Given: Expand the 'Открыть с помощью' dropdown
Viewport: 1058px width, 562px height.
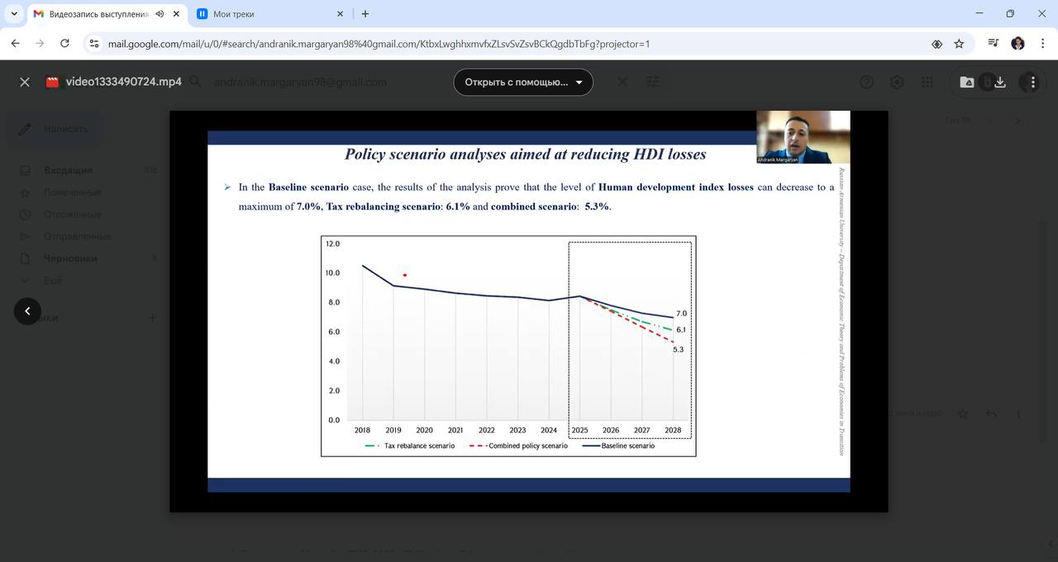Looking at the screenshot, I should (x=523, y=82).
